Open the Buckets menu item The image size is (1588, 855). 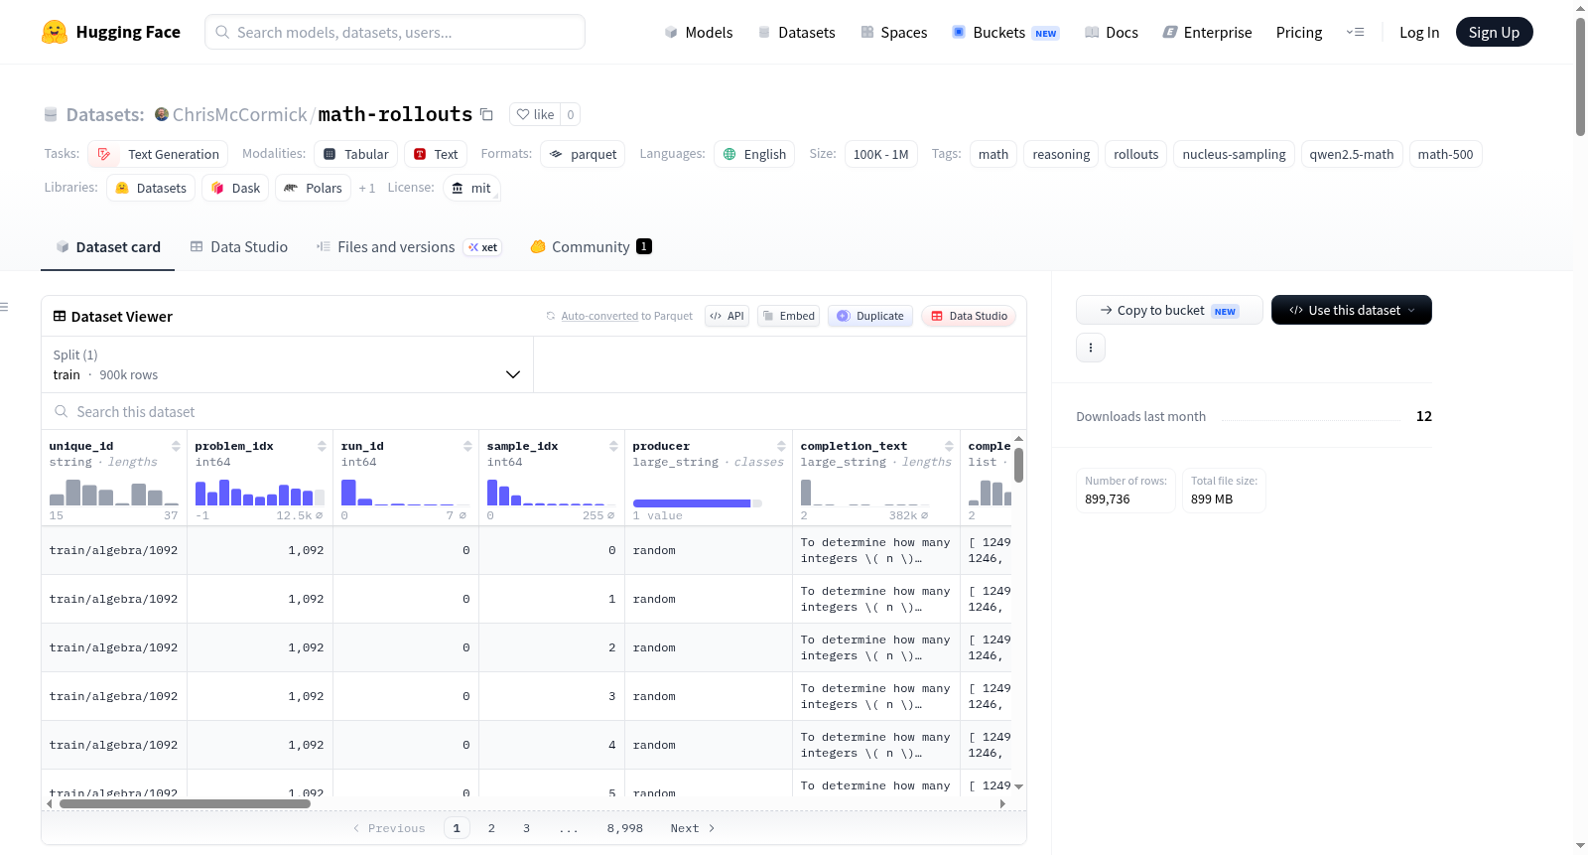point(1005,32)
